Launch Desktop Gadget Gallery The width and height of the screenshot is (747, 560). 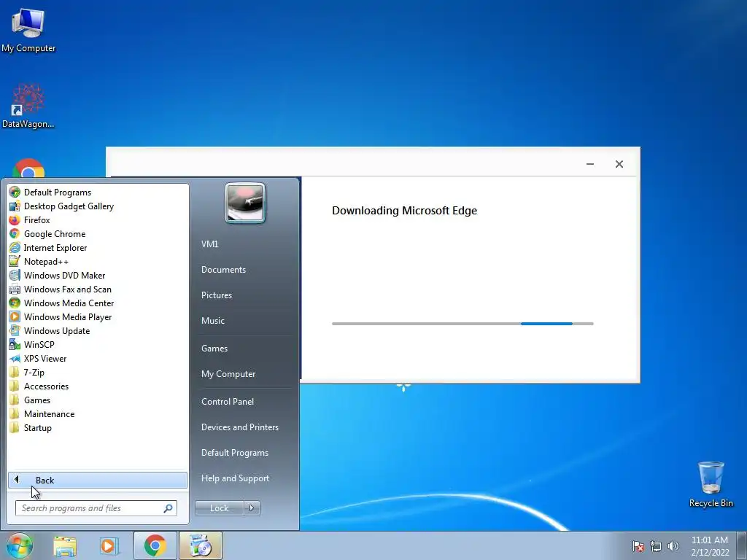[69, 206]
